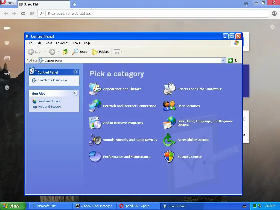Click the Forward arrow in Control Panel
Image resolution: width=280 pixels, height=210 pixels.
tap(52, 52)
